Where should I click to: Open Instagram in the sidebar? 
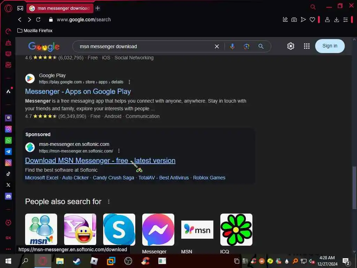pyautogui.click(x=8, y=163)
